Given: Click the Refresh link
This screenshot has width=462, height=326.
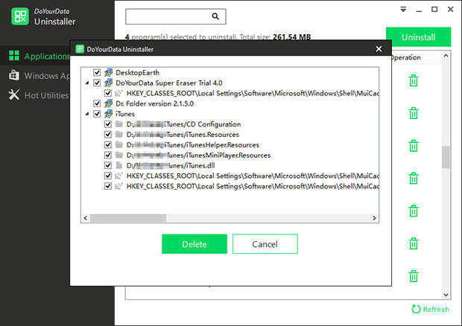Looking at the screenshot, I should point(431,309).
